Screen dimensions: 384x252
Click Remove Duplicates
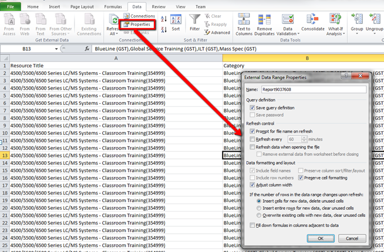tap(264, 25)
